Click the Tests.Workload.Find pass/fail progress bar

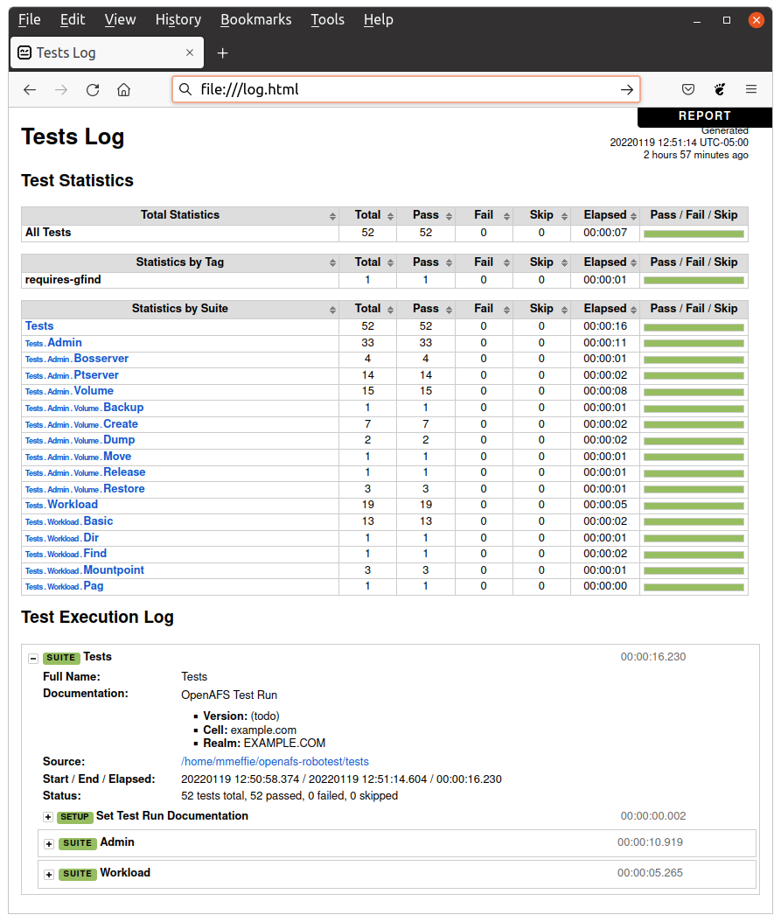point(694,555)
